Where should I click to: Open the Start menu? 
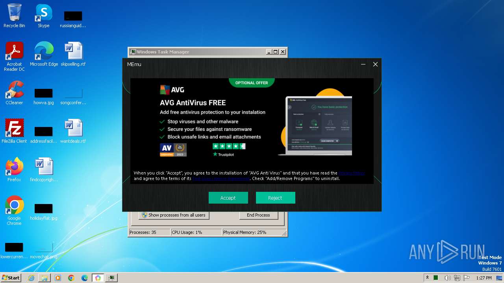click(x=11, y=277)
